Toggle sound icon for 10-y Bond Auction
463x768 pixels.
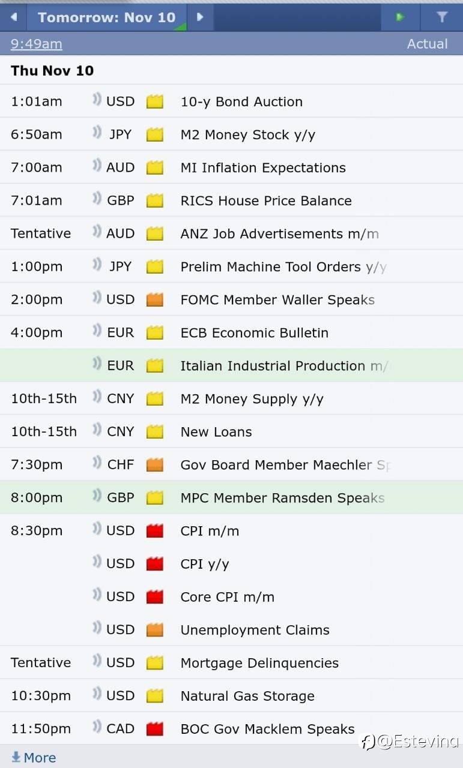(x=97, y=100)
